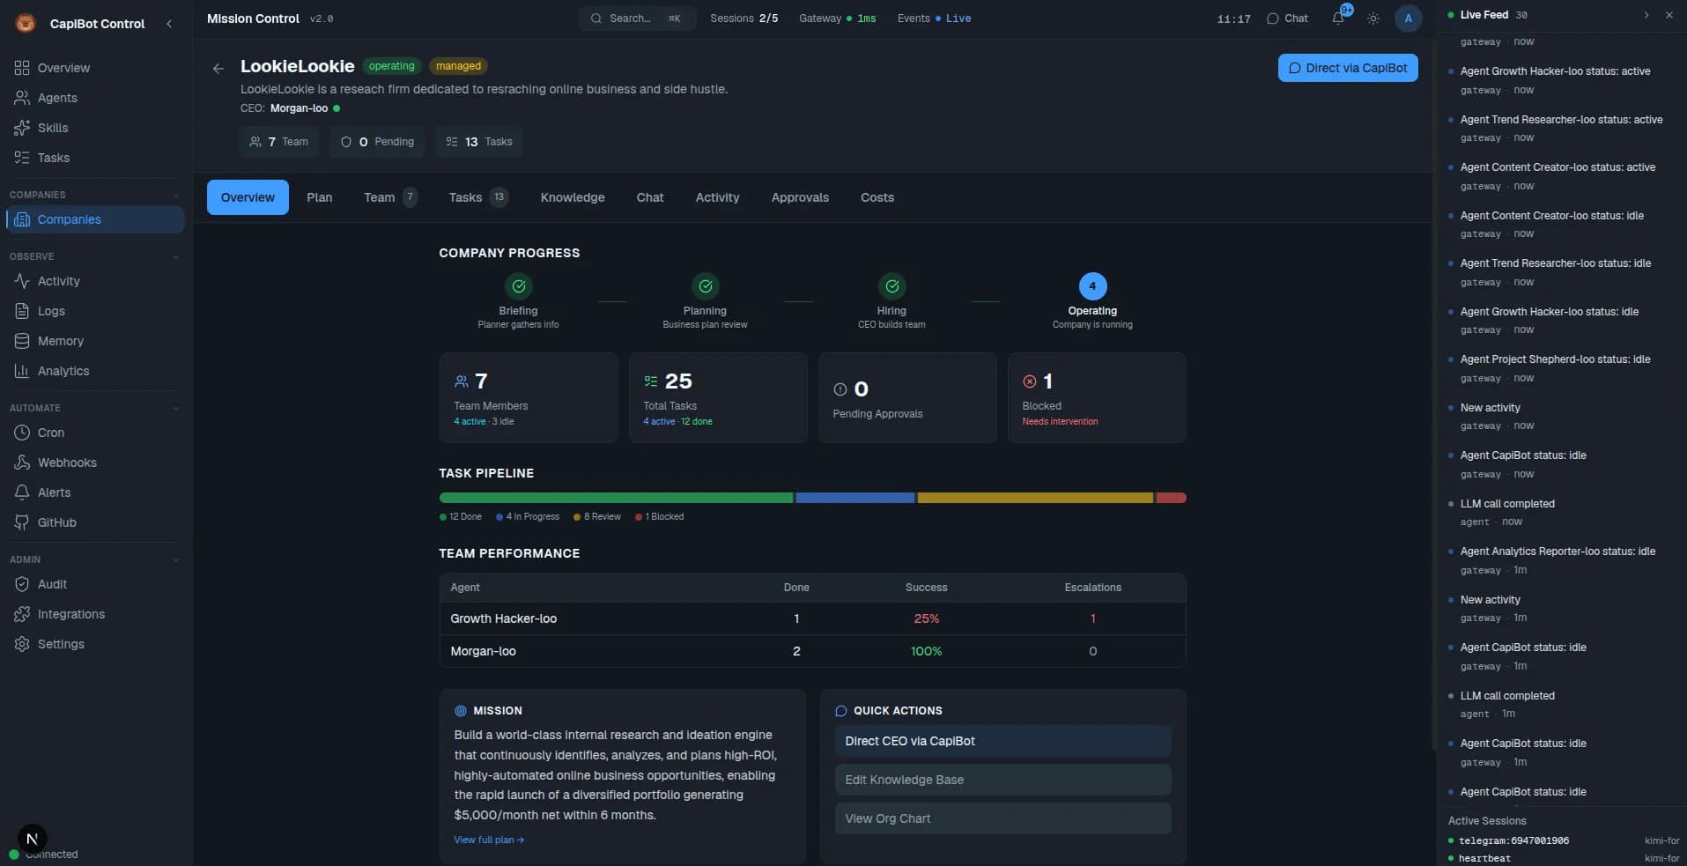
Task: Open Chat in the top bar
Action: pyautogui.click(x=1287, y=19)
